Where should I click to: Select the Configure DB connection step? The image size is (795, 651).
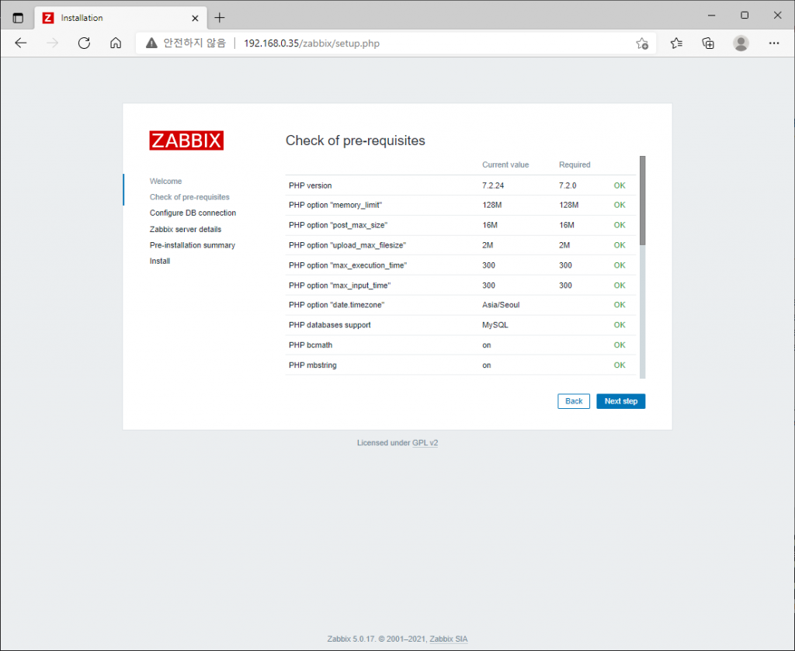[193, 213]
